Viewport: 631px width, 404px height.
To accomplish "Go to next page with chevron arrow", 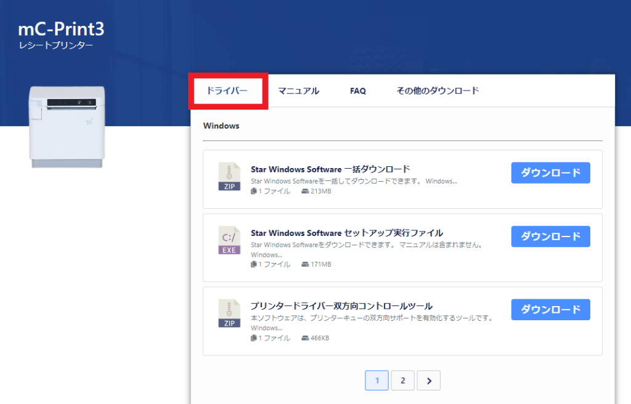I will click(429, 380).
